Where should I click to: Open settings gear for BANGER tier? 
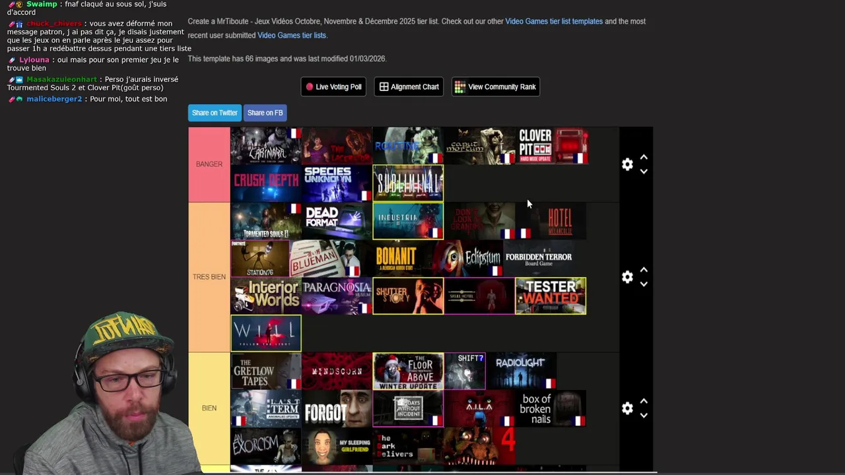point(627,164)
